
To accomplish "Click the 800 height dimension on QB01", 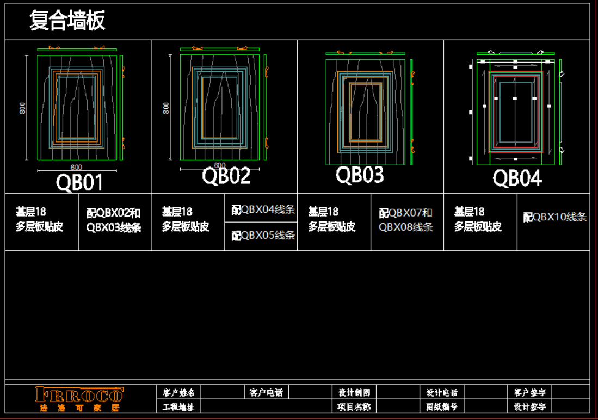I will point(22,108).
